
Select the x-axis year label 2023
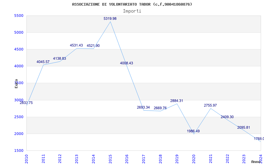(x=244, y=159)
